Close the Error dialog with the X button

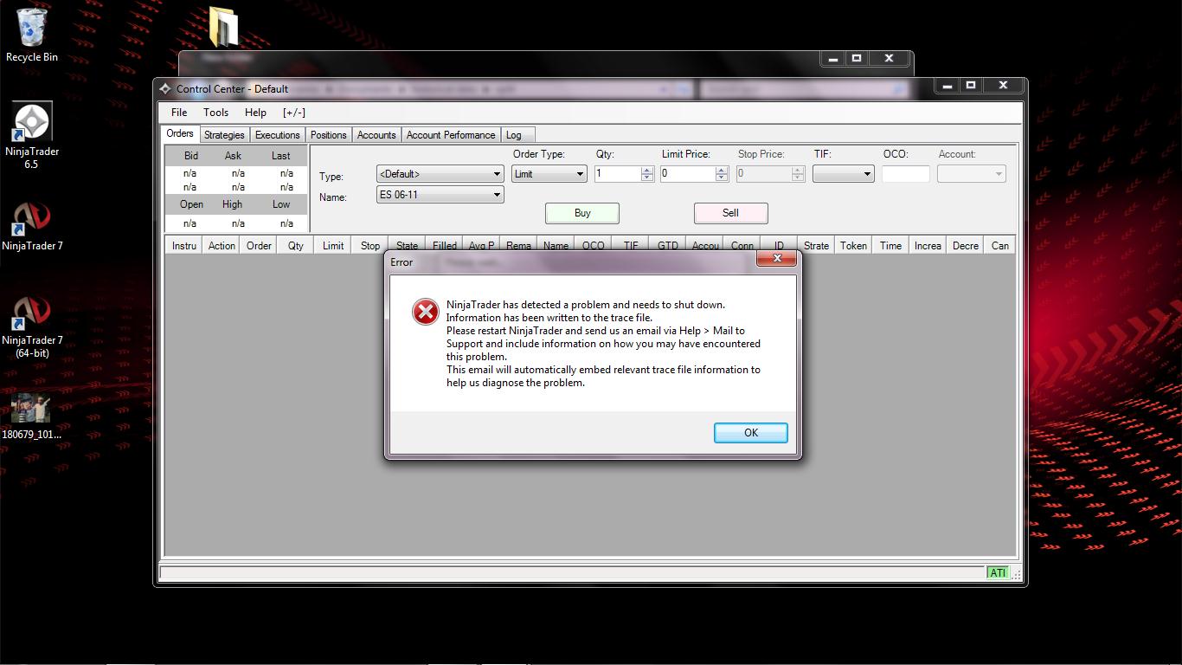point(776,258)
